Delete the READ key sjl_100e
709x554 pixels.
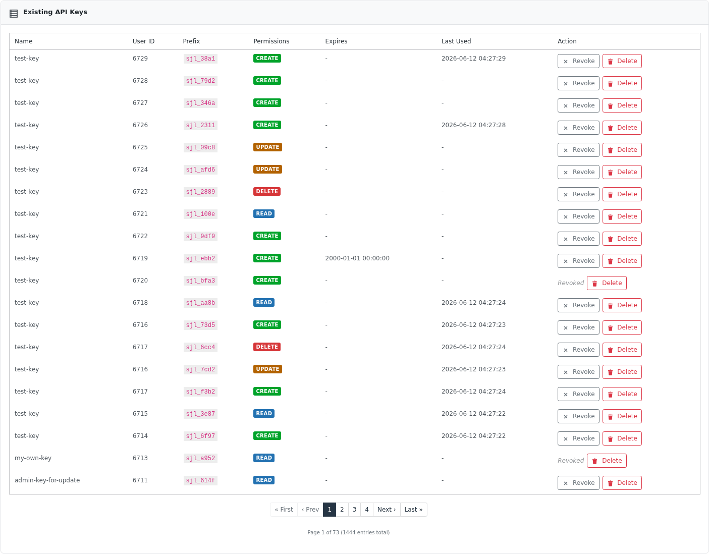(x=622, y=216)
